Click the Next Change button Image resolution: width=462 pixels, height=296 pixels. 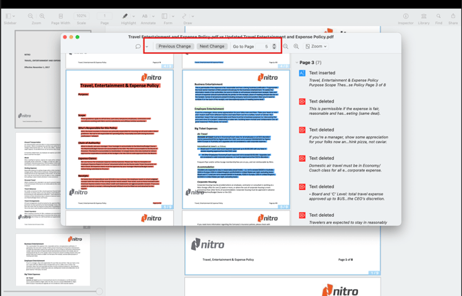click(212, 47)
